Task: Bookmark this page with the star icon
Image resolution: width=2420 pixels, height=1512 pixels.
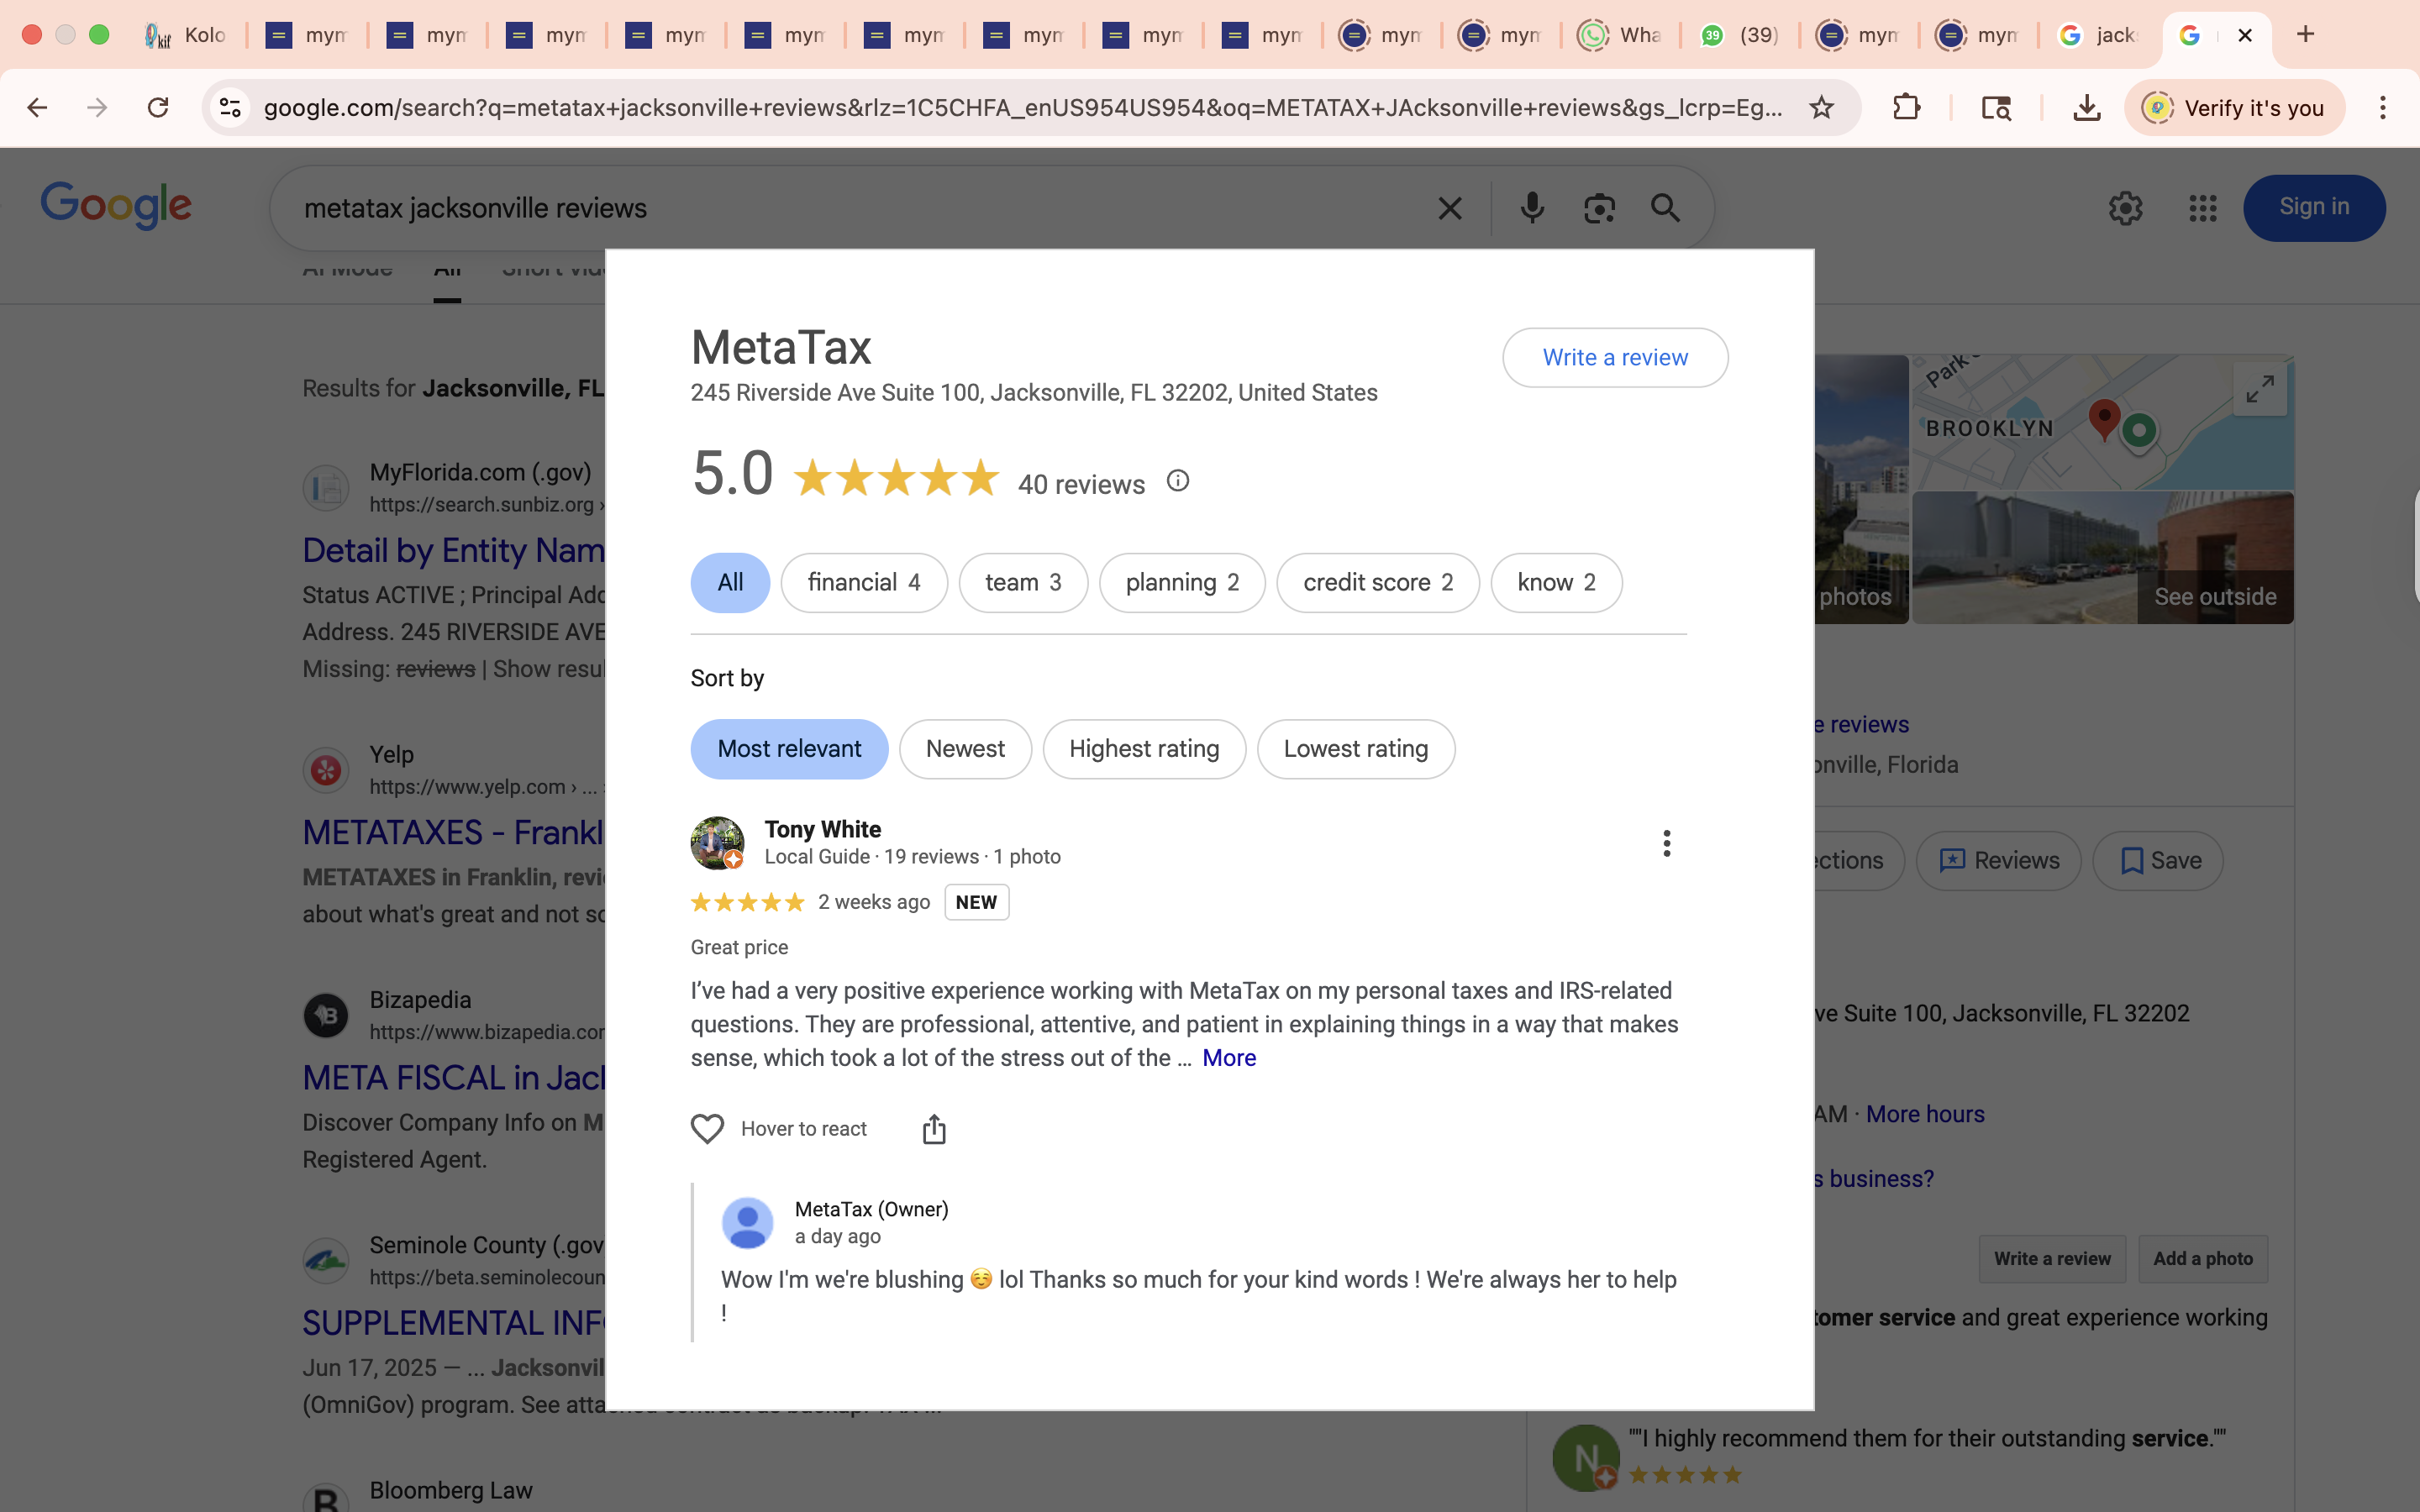Action: click(1821, 107)
